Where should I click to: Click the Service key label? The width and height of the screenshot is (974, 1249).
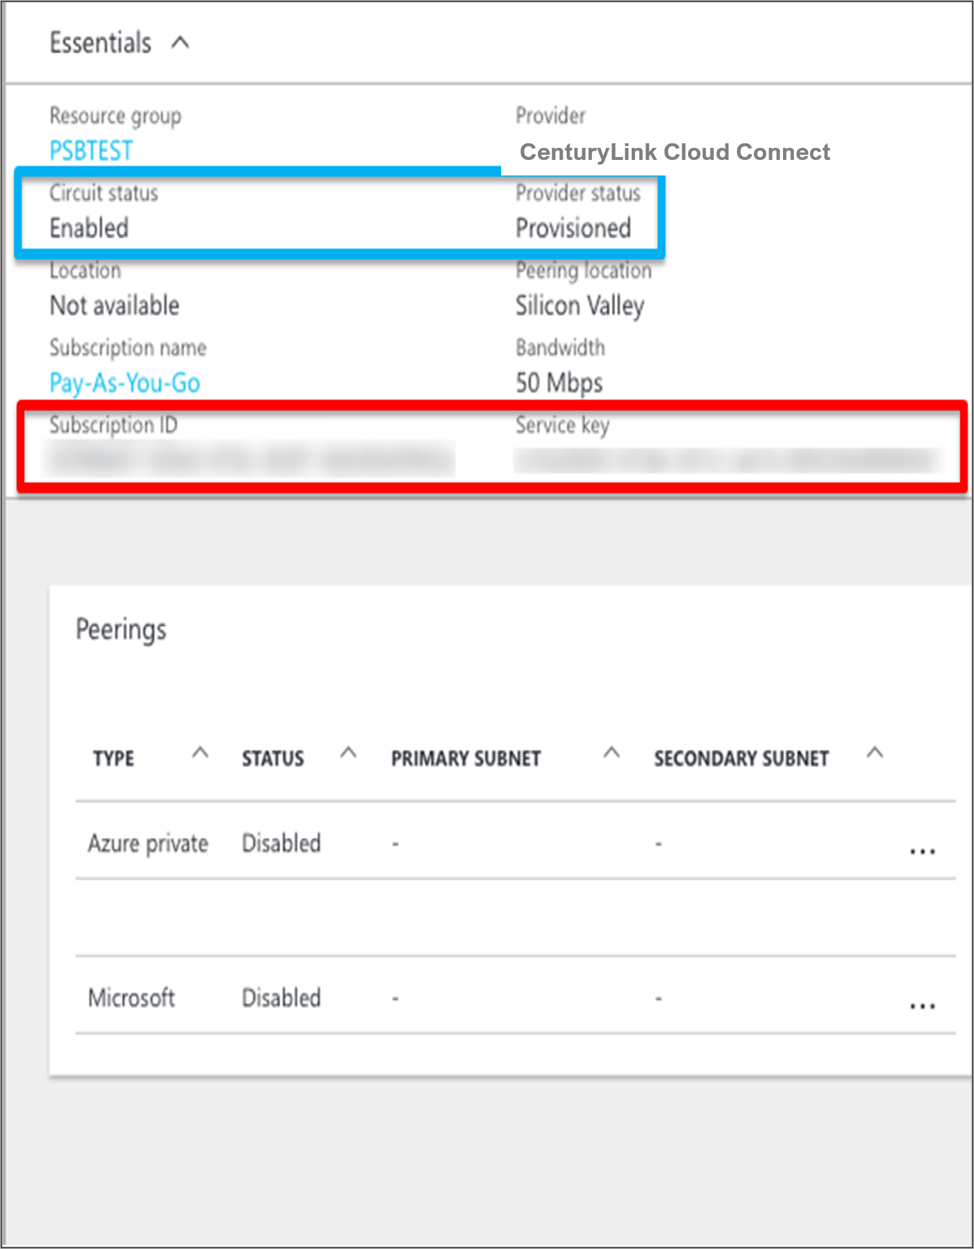[562, 426]
